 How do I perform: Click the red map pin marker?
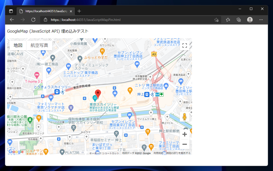[98, 94]
